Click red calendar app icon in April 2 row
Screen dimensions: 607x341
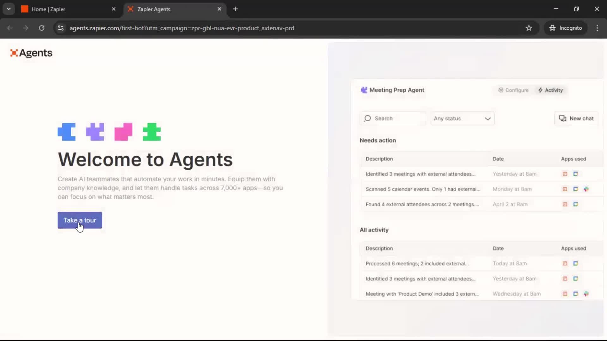[x=565, y=204]
